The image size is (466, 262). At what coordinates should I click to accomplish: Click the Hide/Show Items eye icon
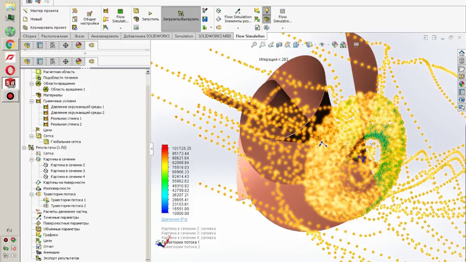tap(322, 45)
